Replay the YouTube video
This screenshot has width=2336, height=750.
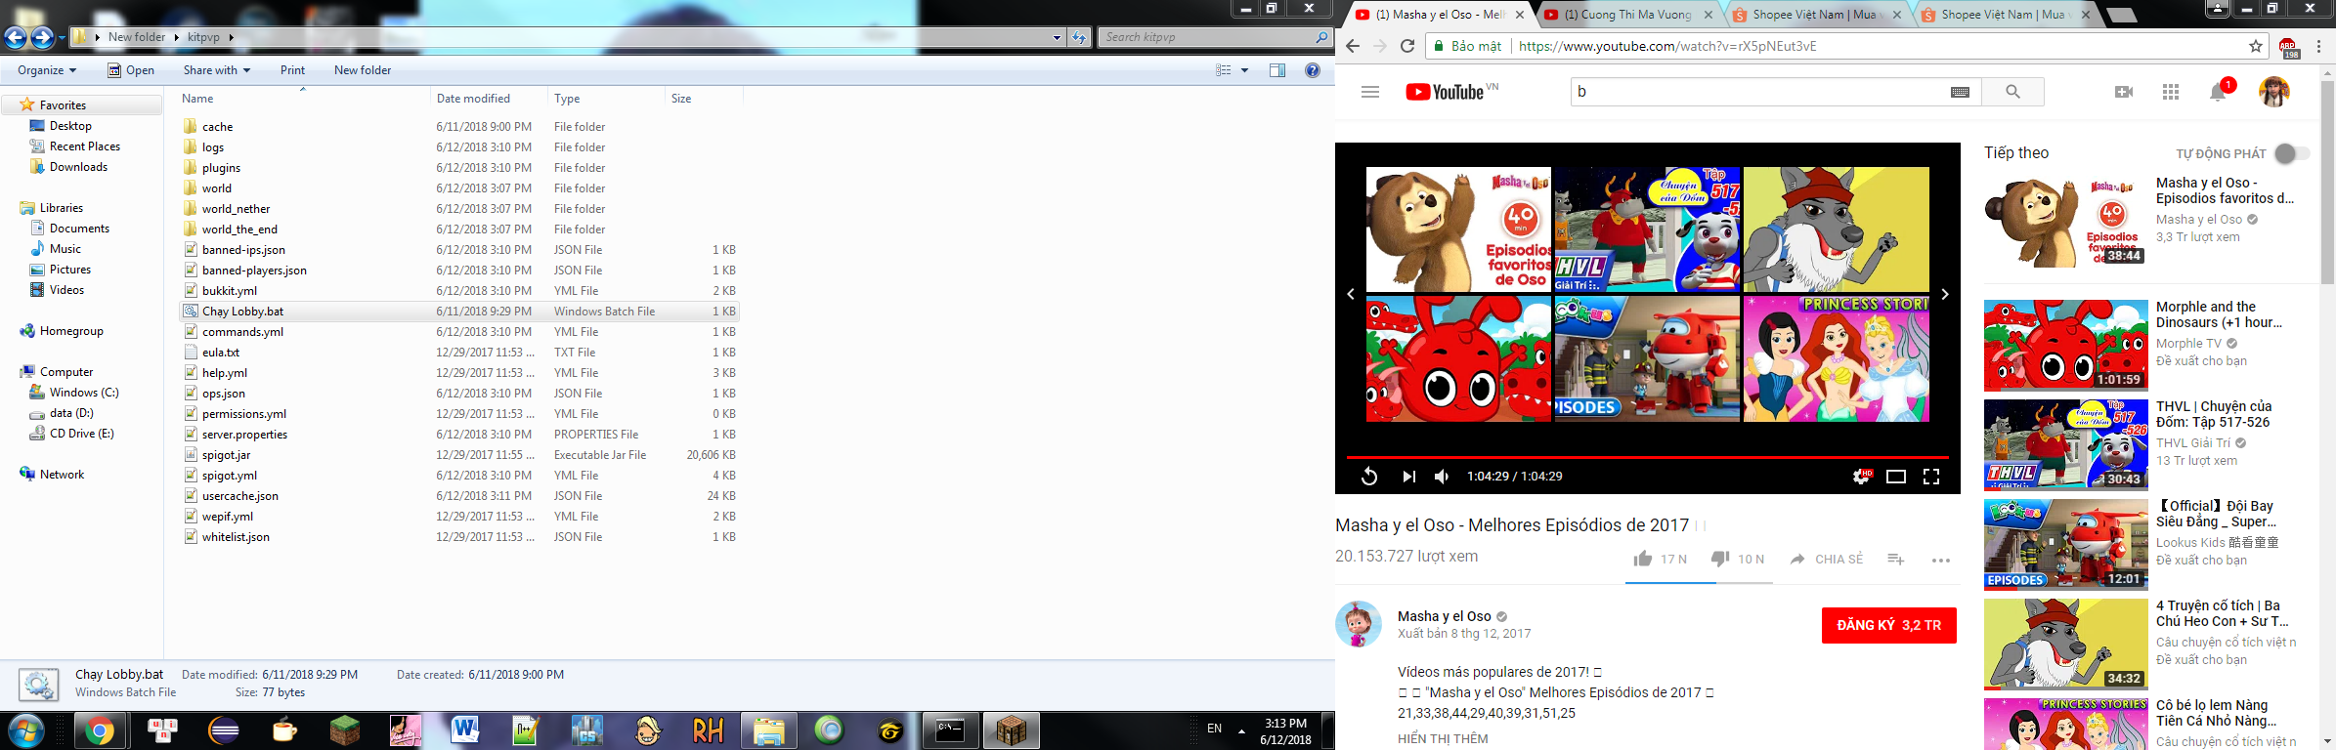pyautogui.click(x=1369, y=477)
